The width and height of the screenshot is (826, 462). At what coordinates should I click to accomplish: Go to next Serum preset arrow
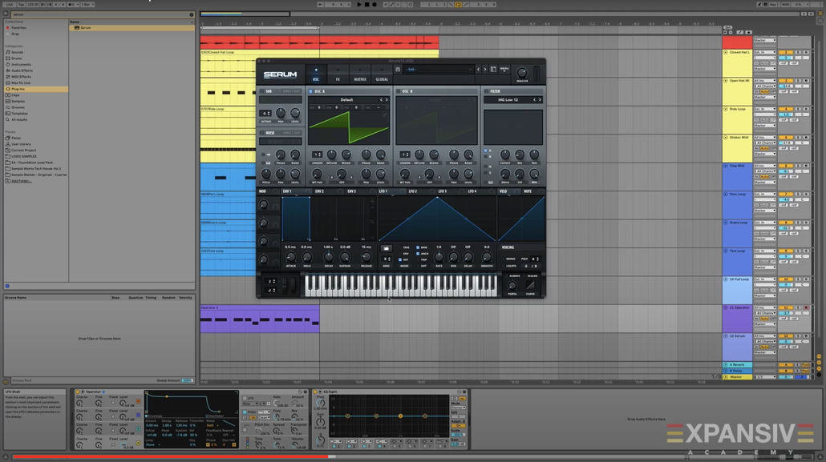tap(485, 70)
